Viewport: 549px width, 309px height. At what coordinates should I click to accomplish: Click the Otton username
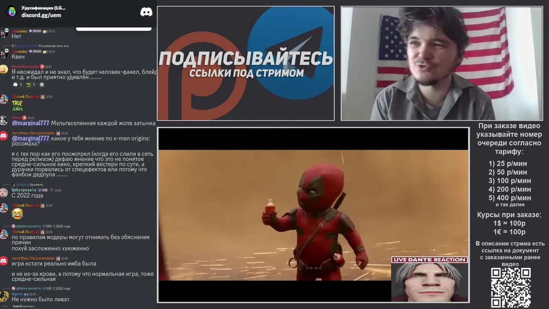coord(16,118)
